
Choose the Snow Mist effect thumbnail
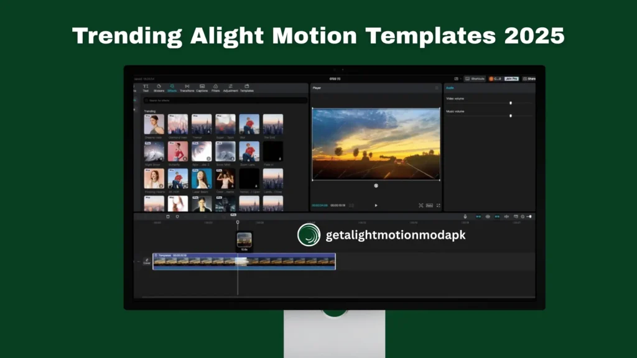[x=225, y=152]
